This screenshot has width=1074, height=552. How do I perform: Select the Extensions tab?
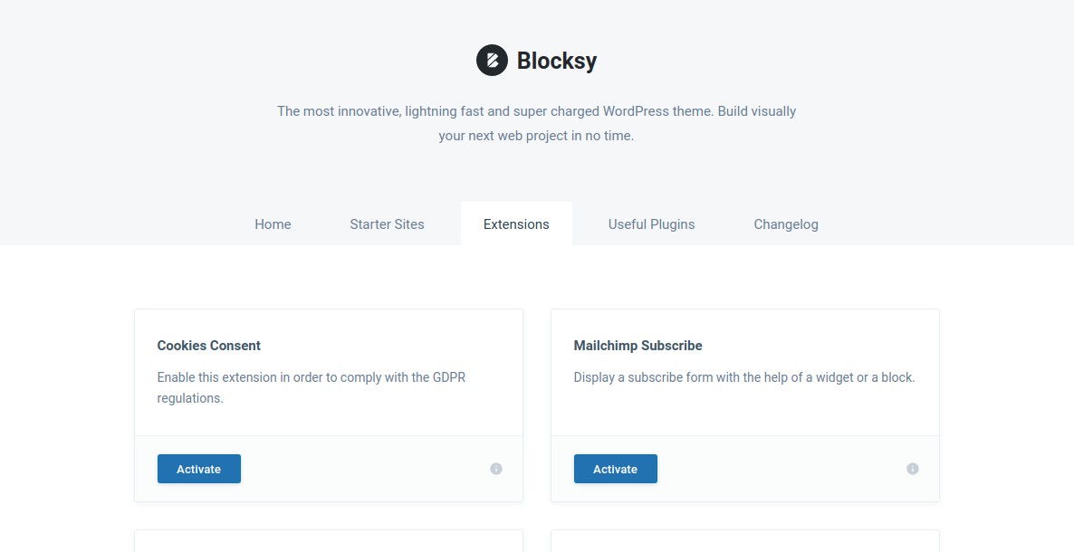tap(516, 224)
